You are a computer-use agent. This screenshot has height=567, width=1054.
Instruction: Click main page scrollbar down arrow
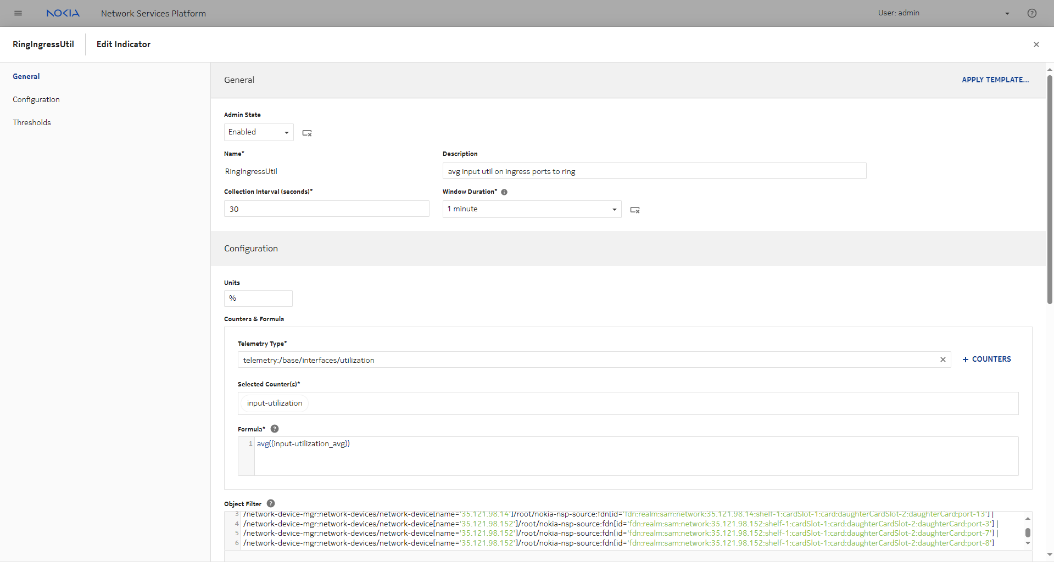point(1050,554)
